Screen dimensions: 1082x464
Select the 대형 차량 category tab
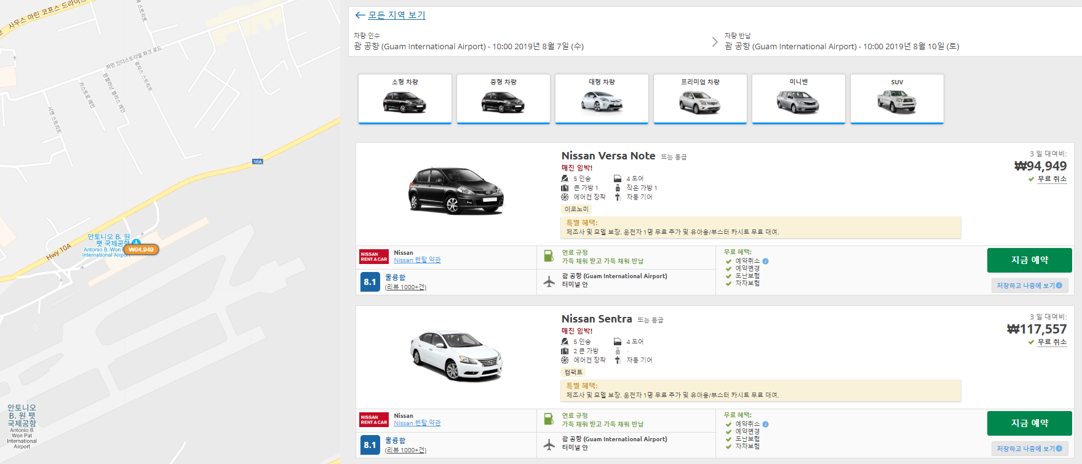(602, 99)
